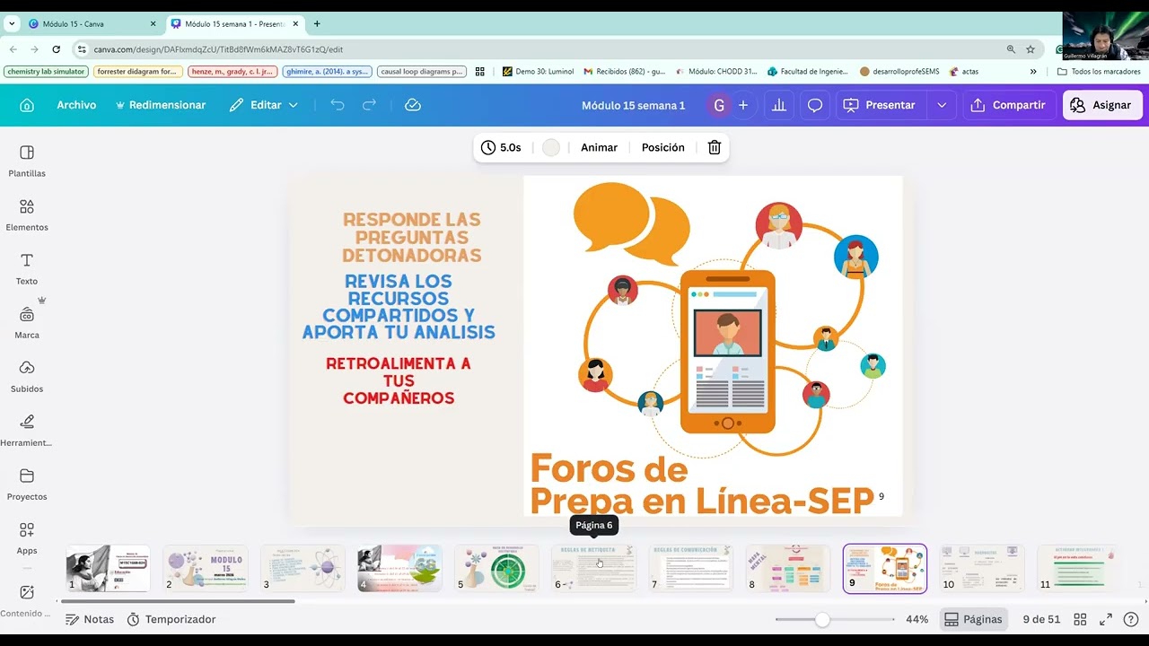Open the Herramientas sidebar panel
The height and width of the screenshot is (646, 1149).
tap(27, 430)
